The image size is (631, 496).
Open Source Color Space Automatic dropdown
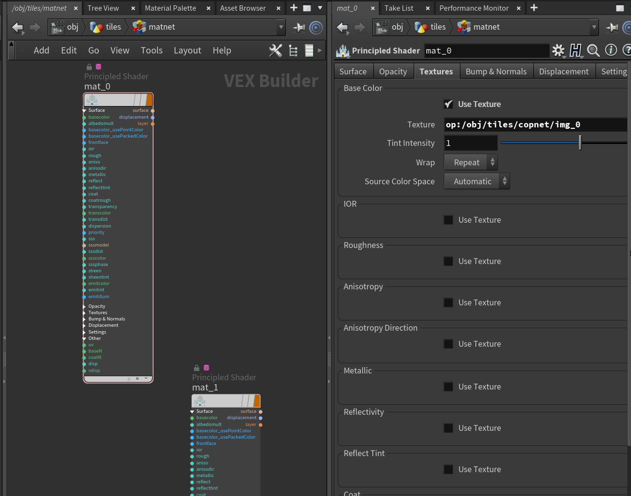476,181
